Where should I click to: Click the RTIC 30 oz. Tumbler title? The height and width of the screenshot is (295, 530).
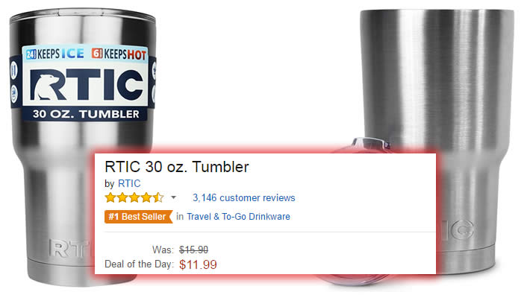(x=177, y=167)
